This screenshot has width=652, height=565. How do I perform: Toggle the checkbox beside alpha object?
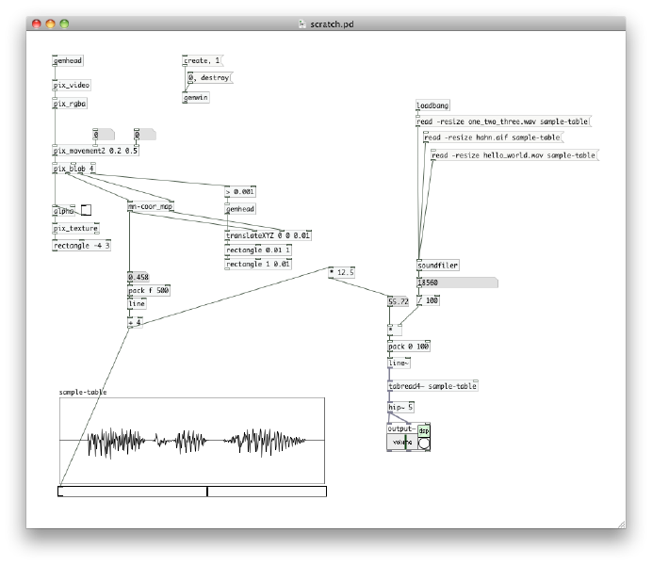click(86, 211)
